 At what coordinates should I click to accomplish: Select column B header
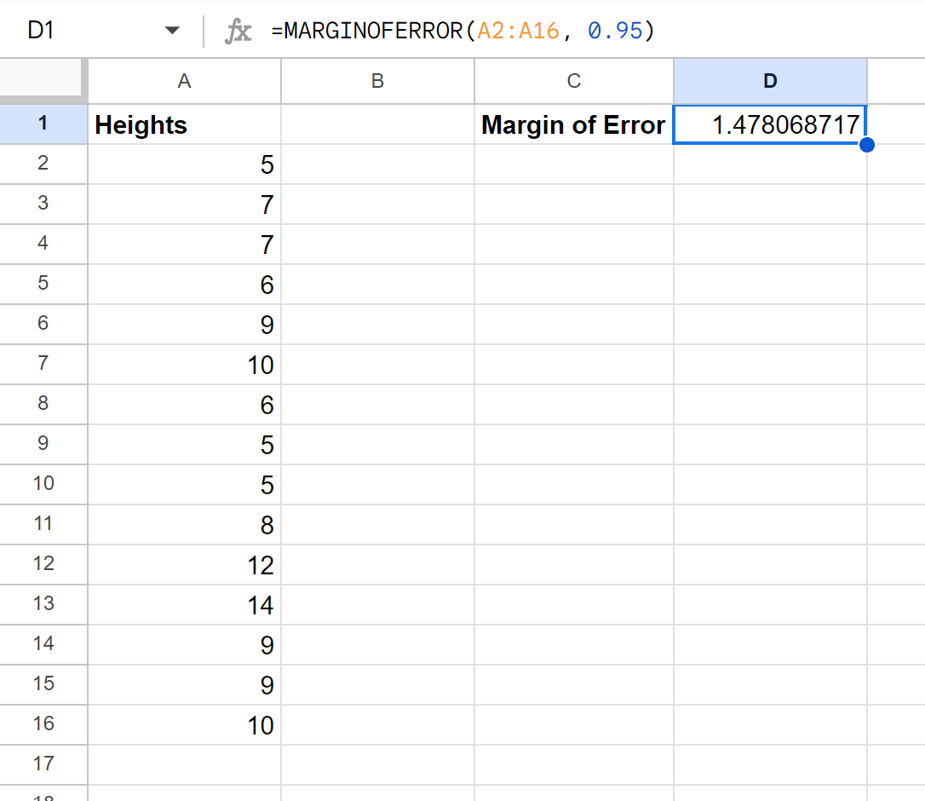tap(377, 81)
